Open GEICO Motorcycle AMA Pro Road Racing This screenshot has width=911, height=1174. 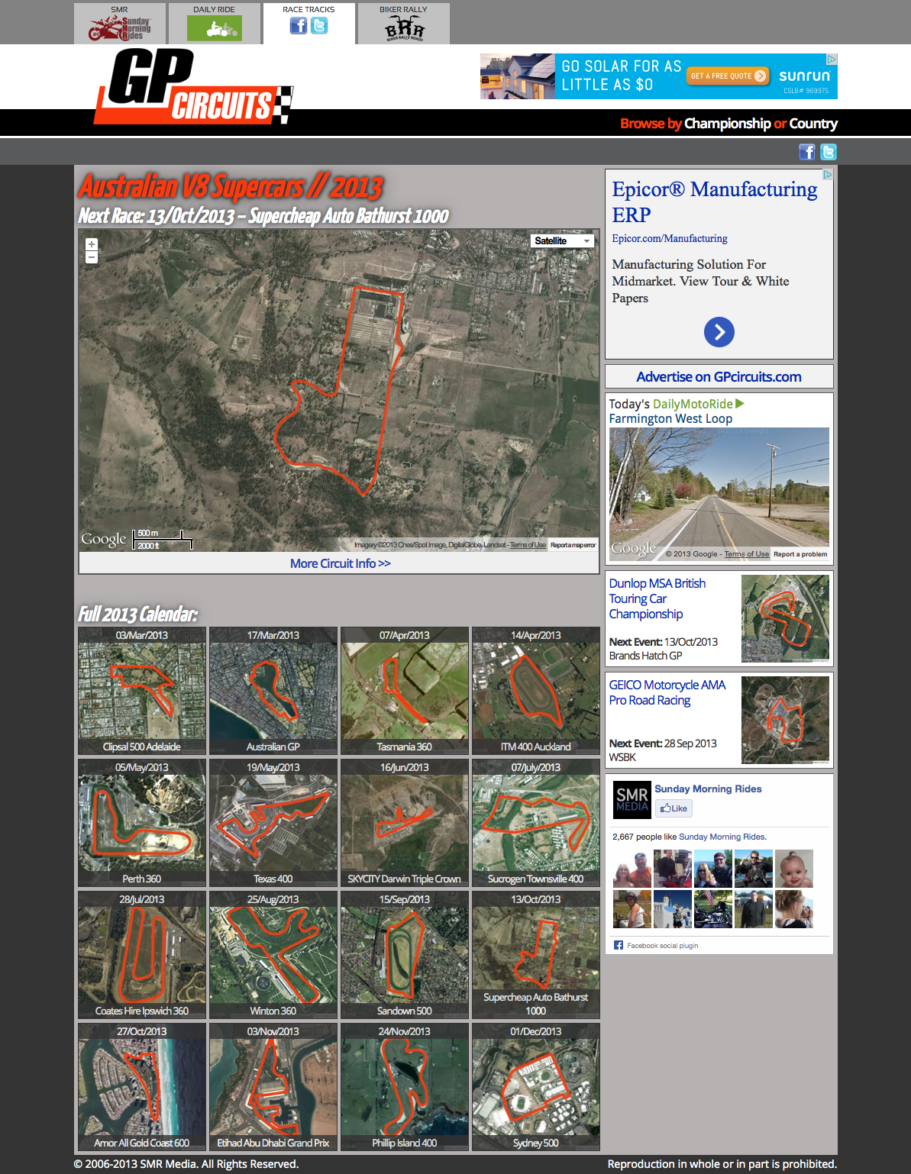click(x=667, y=692)
